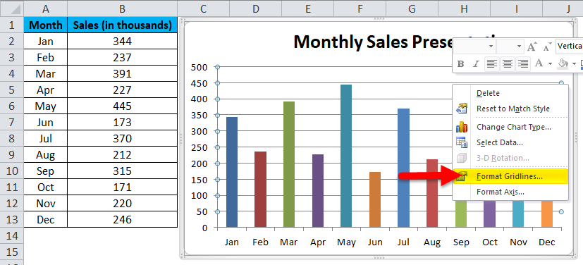
Task: Select the Mar cell in column A
Action: coord(45,73)
